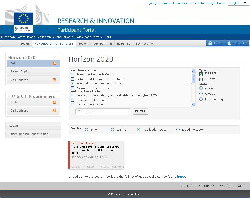Open RSS feed for FP7 & CIP Calls
Screen dimensions: 250x198
coord(54,102)
